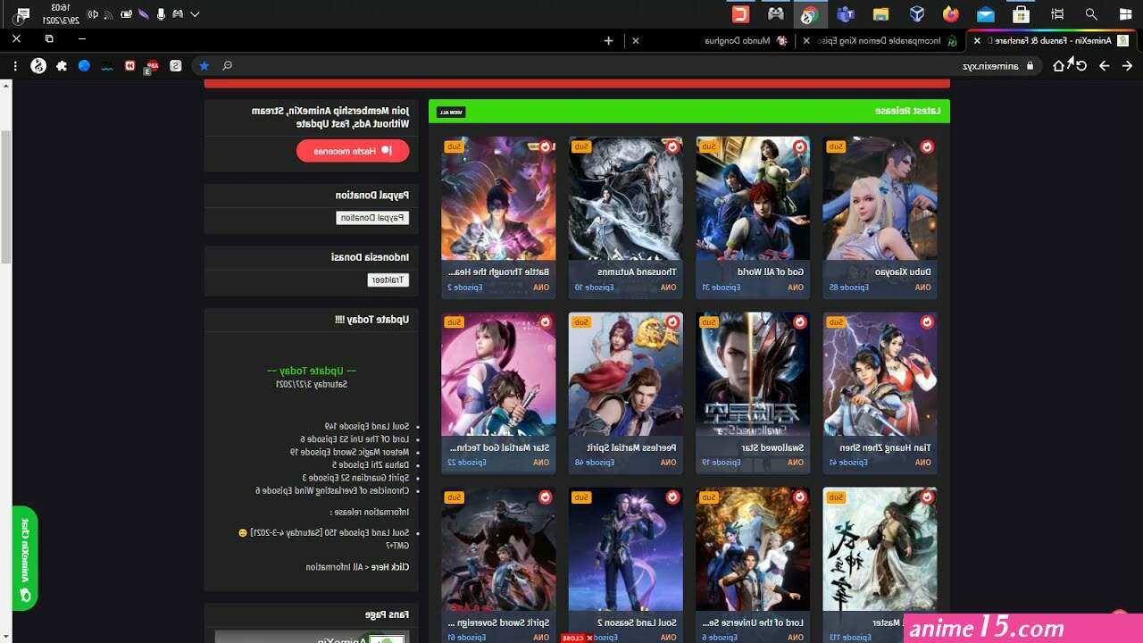Screen dimensions: 1143x643
Task: Open the Lord of the Universe poster
Action: (x=753, y=549)
